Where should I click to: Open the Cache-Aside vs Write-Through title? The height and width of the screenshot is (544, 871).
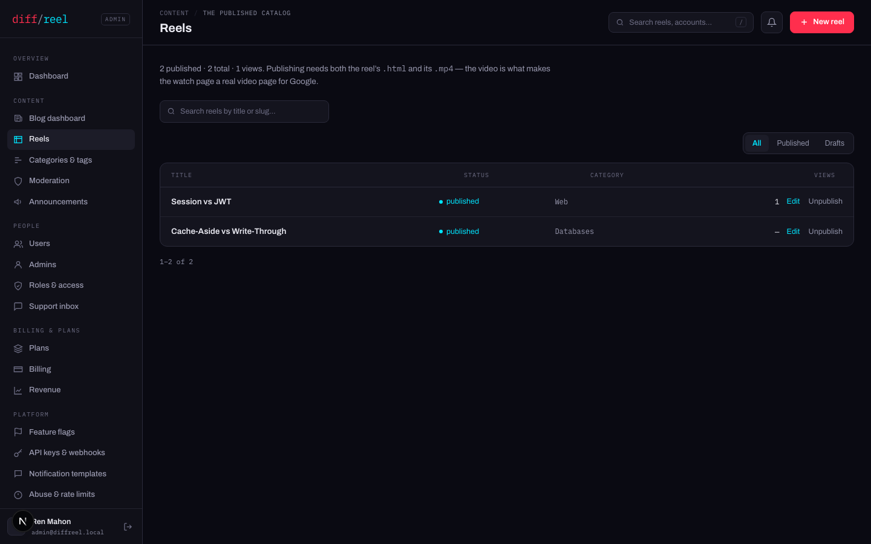click(229, 232)
